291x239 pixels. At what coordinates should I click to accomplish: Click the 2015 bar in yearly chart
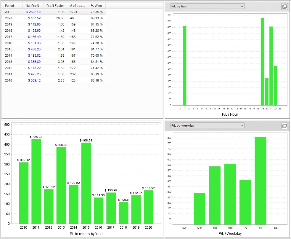coord(86,183)
